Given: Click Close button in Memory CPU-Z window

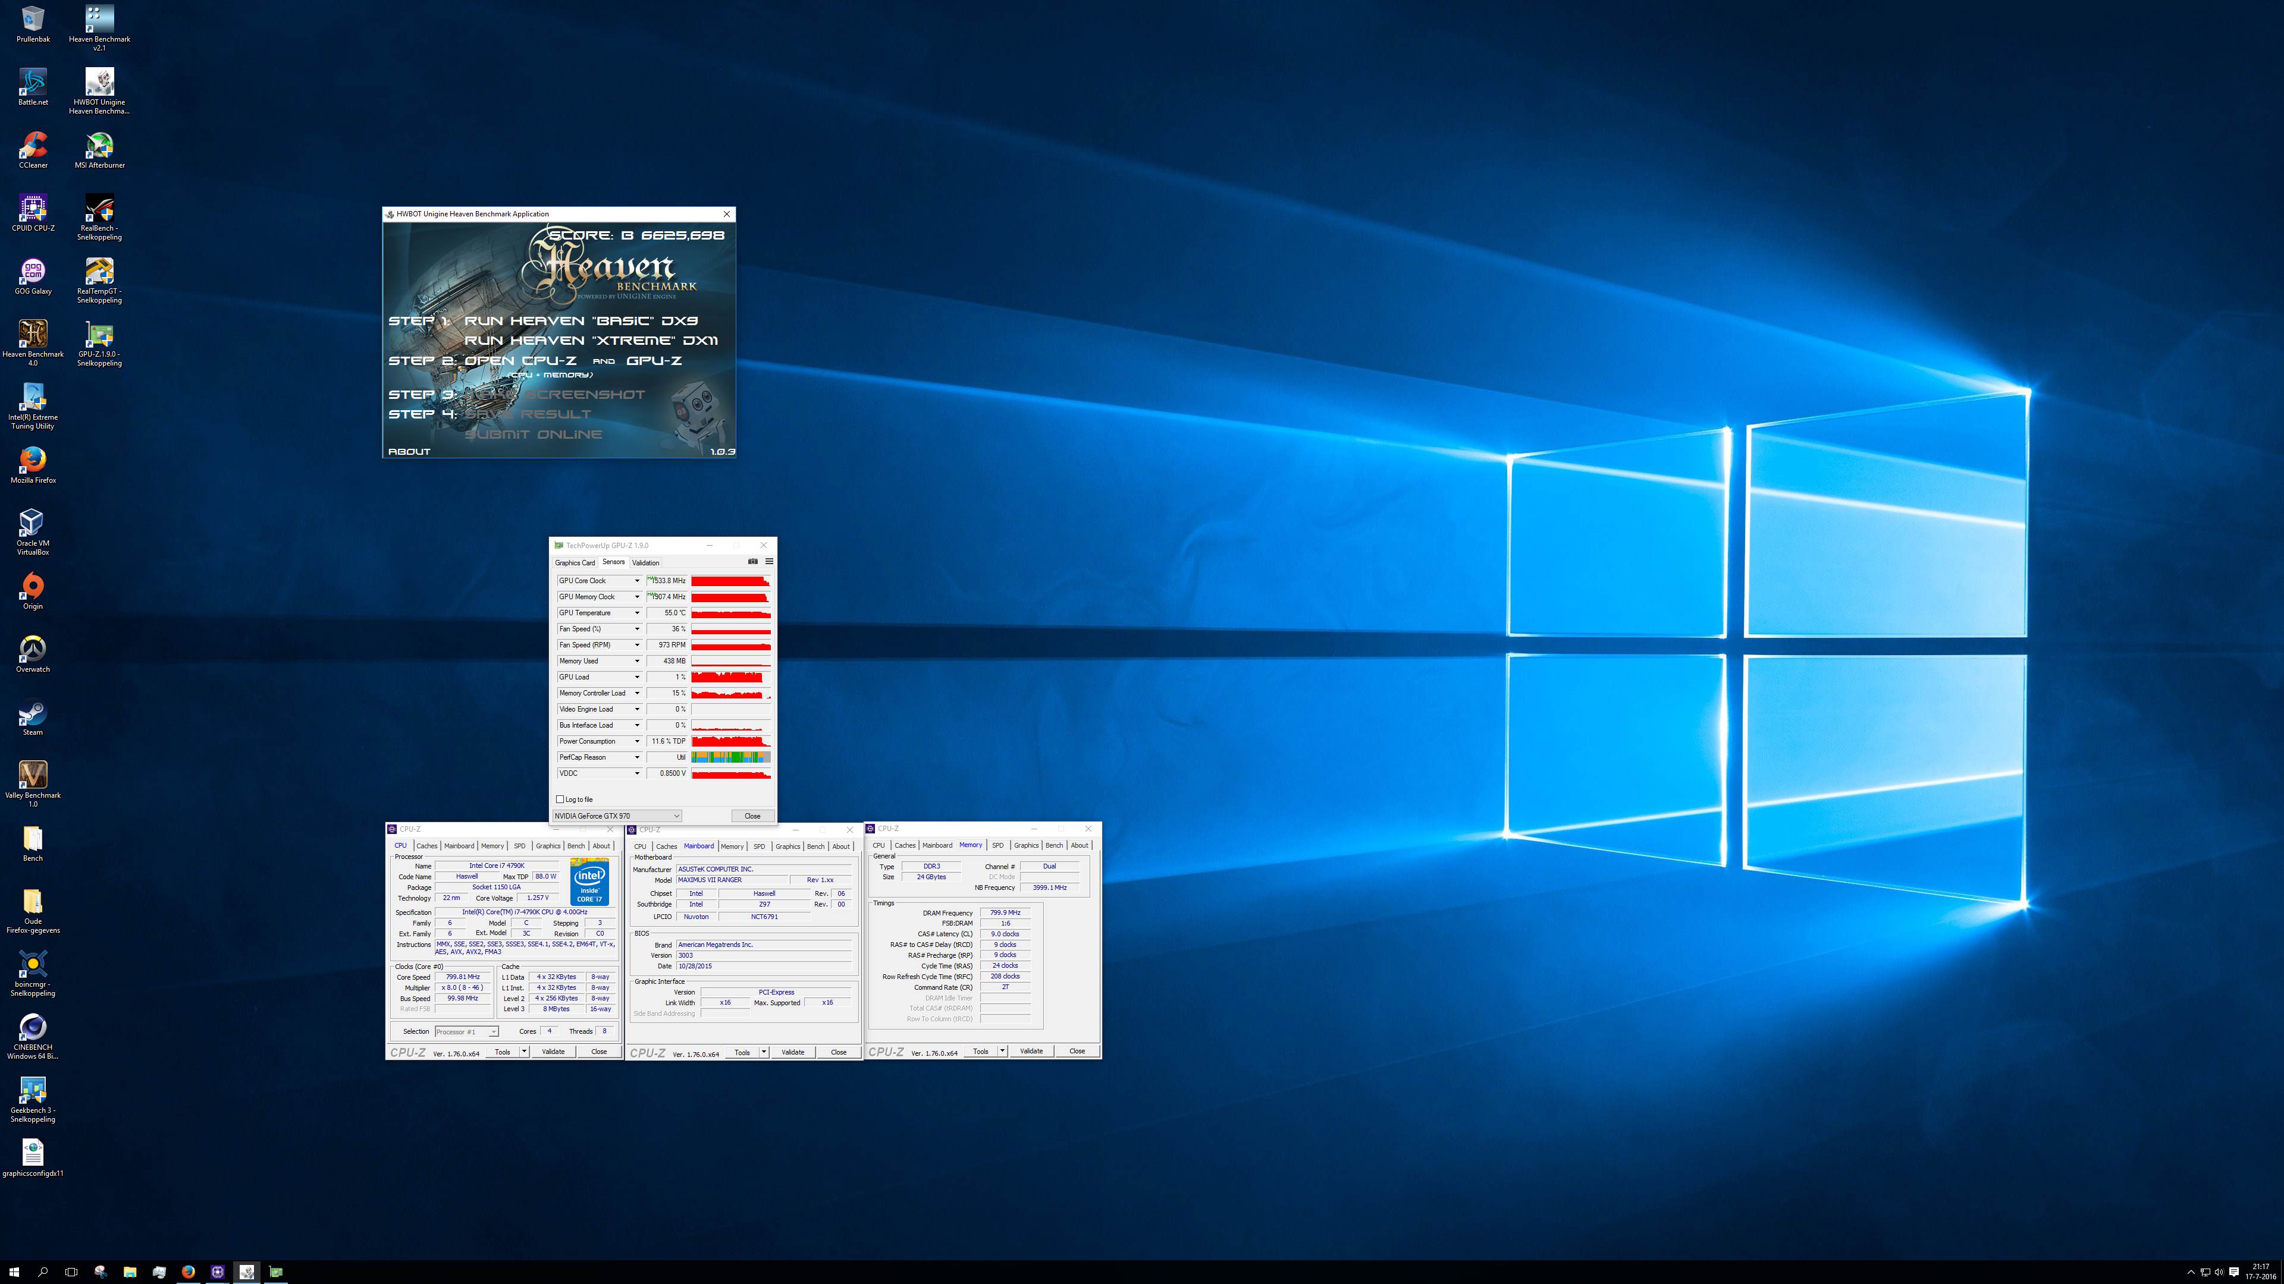Looking at the screenshot, I should click(1077, 1051).
